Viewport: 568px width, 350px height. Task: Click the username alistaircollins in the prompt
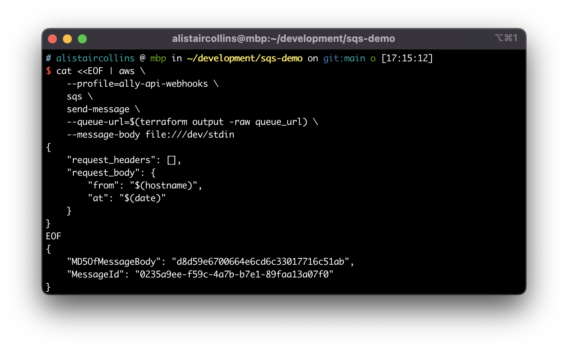pos(95,58)
